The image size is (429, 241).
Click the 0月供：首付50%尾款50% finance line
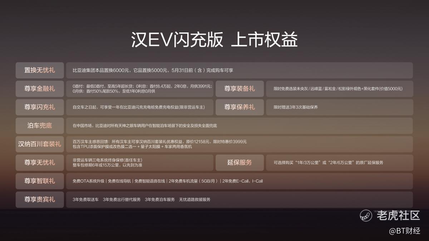(114, 91)
